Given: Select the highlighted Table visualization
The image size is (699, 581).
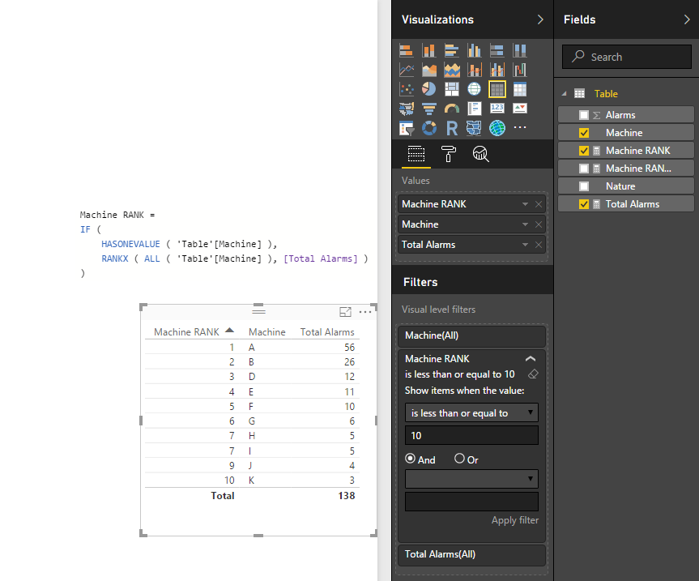Looking at the screenshot, I should pos(497,89).
